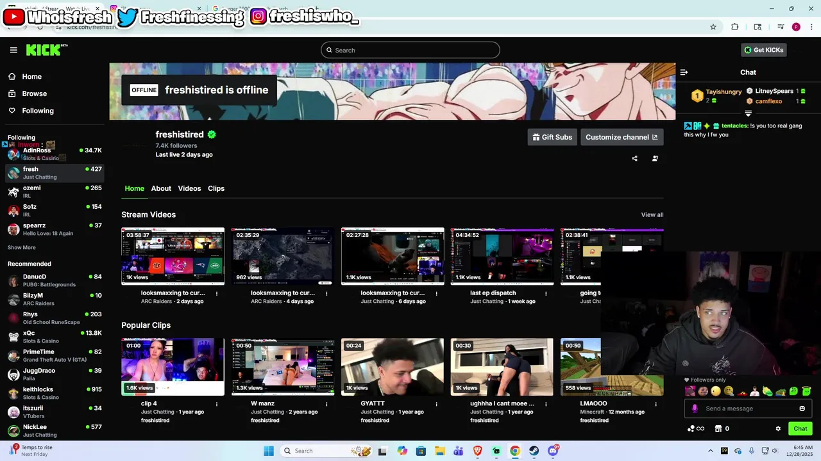
Task: Expand Following list with Show More
Action: pyautogui.click(x=22, y=248)
